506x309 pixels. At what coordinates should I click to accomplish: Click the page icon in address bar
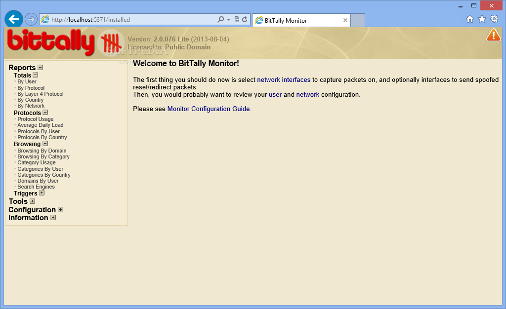point(45,19)
